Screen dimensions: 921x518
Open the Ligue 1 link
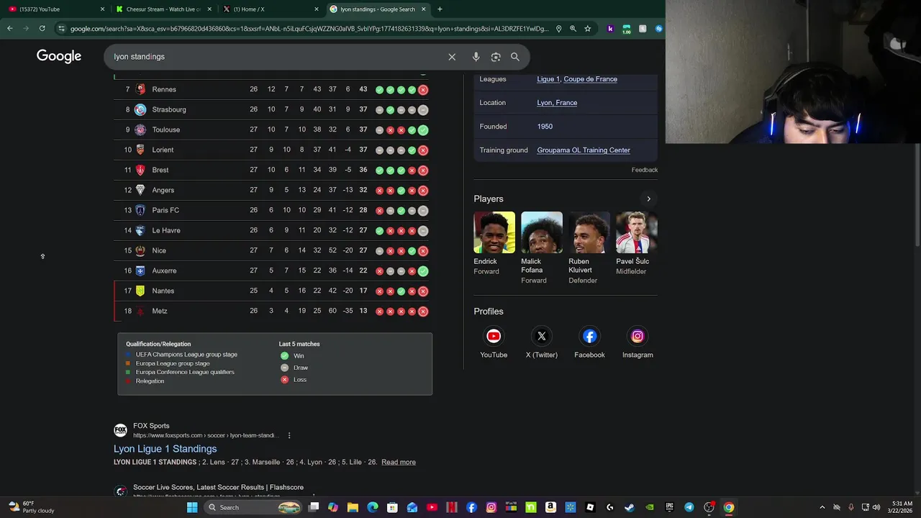coord(548,79)
